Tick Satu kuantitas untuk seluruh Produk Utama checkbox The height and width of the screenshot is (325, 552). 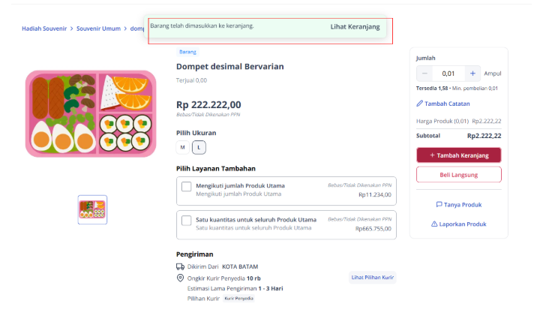[186, 221]
